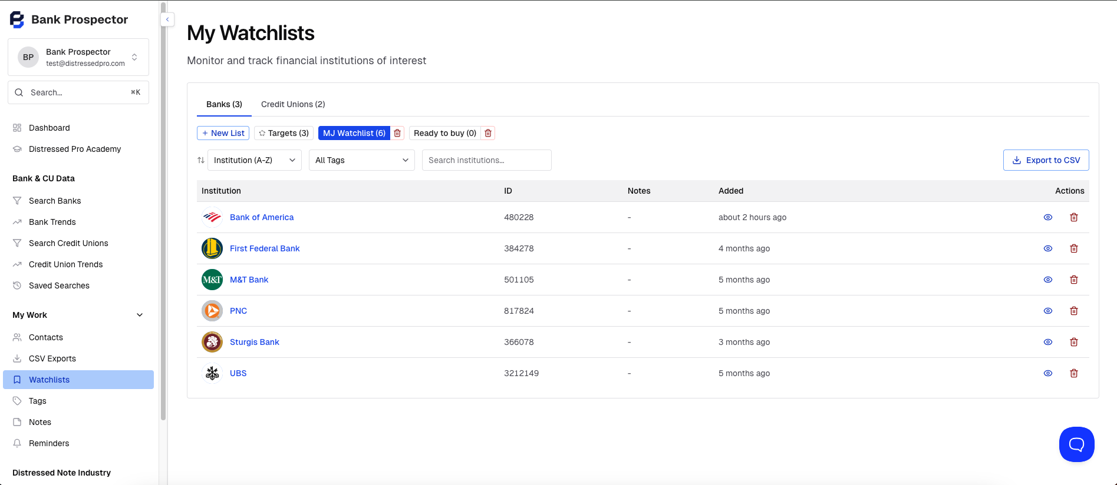Click the UBS logo icon
The width and height of the screenshot is (1117, 485).
[x=212, y=373]
